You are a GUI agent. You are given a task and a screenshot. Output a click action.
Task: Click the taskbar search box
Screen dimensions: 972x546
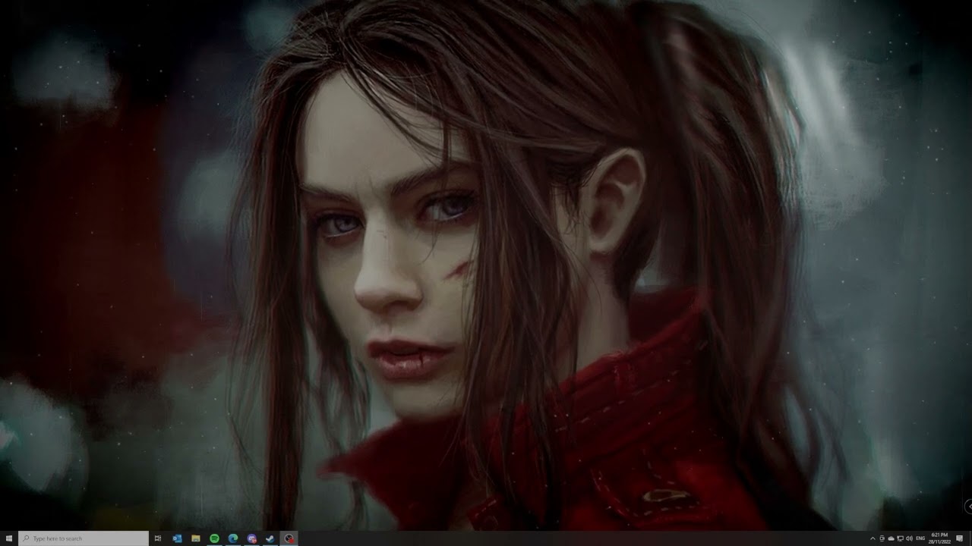click(x=84, y=538)
